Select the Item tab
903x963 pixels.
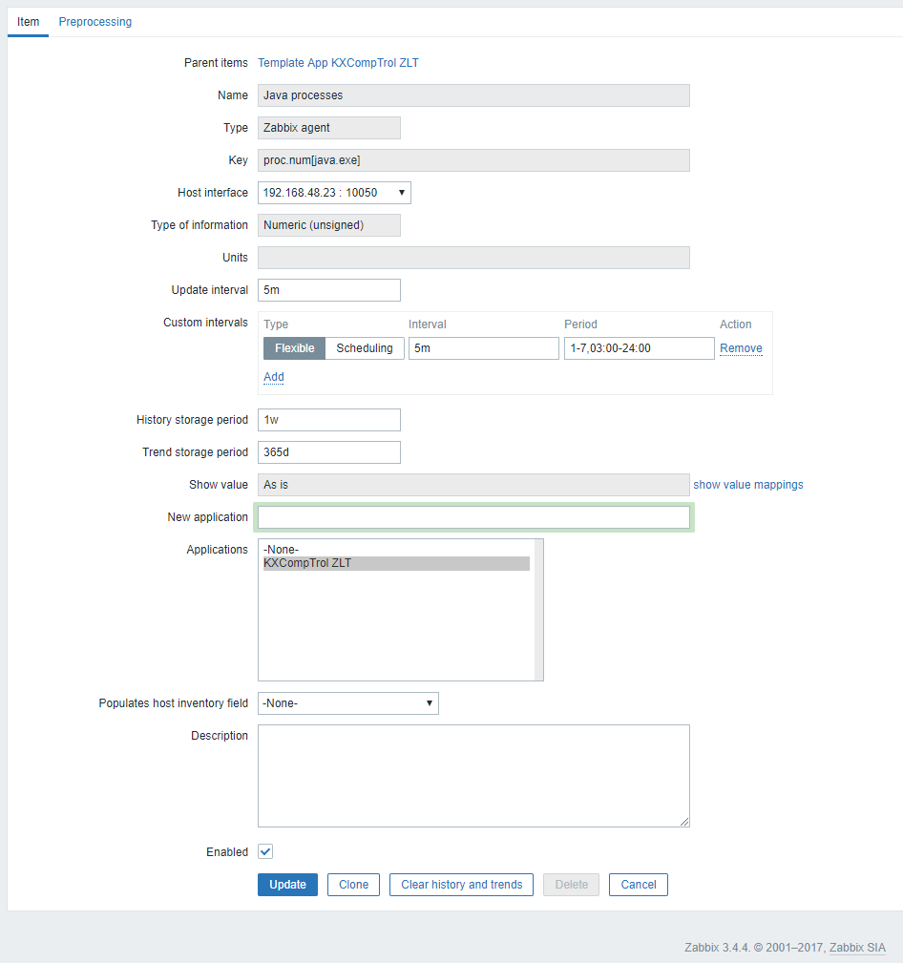(28, 22)
